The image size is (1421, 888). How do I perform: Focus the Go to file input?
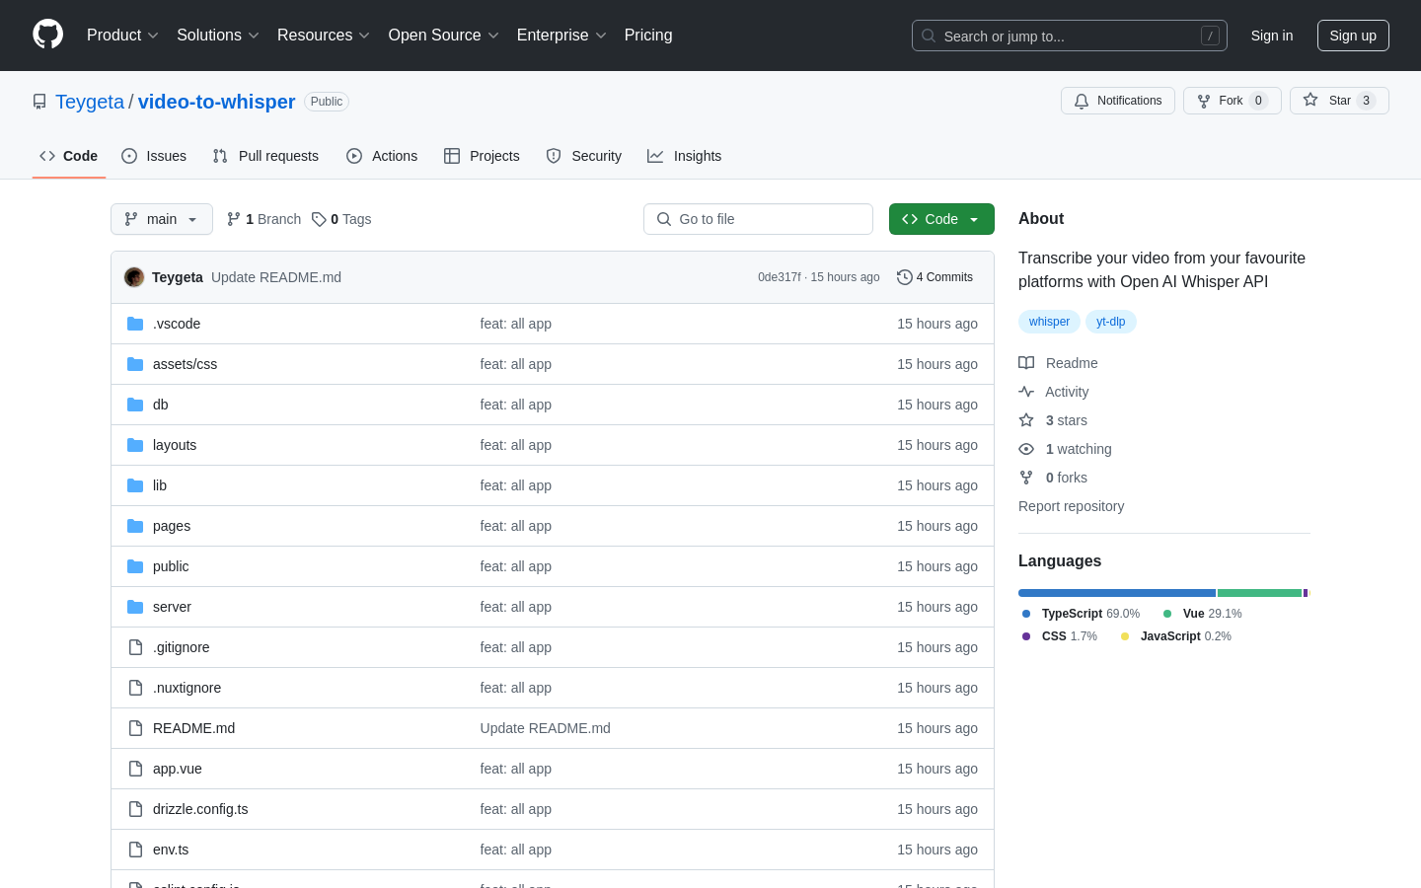pos(758,219)
